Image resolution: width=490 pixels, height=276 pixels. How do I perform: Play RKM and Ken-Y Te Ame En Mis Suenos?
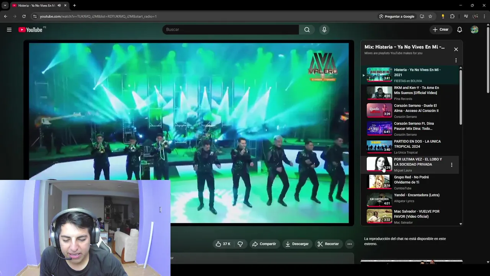point(410,93)
